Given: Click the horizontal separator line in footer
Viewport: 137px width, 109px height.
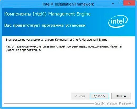Looking at the screenshot, I should (x=49, y=103).
